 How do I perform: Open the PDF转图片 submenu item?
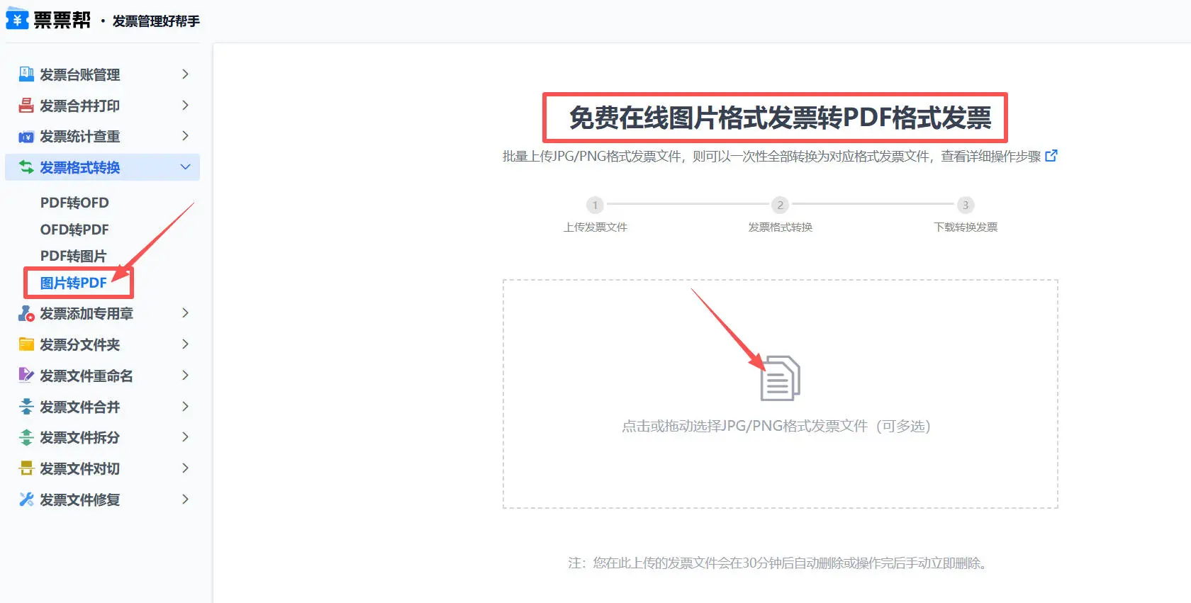[73, 256]
